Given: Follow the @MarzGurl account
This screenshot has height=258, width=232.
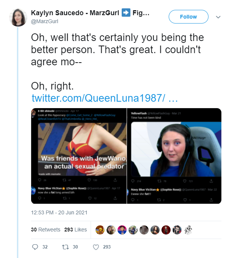Looking at the screenshot, I should [188, 17].
